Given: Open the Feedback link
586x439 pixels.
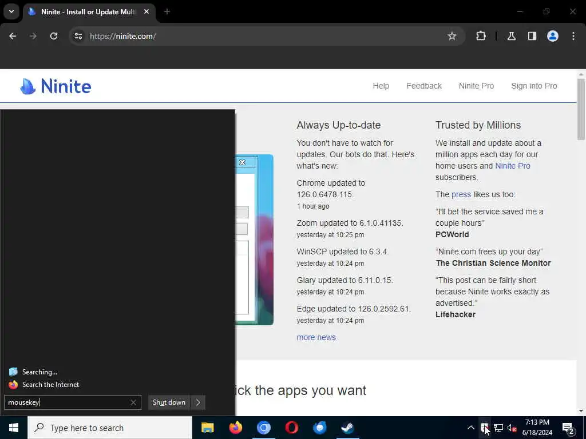Looking at the screenshot, I should [424, 86].
